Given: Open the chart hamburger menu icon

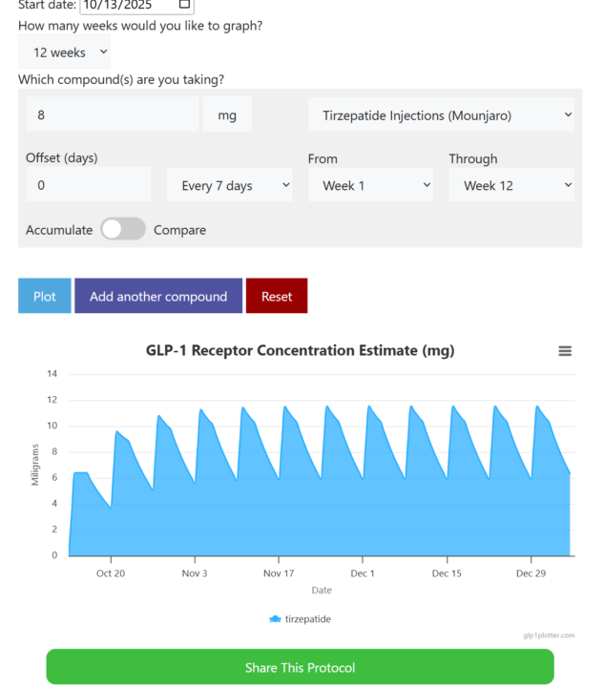Looking at the screenshot, I should [565, 351].
